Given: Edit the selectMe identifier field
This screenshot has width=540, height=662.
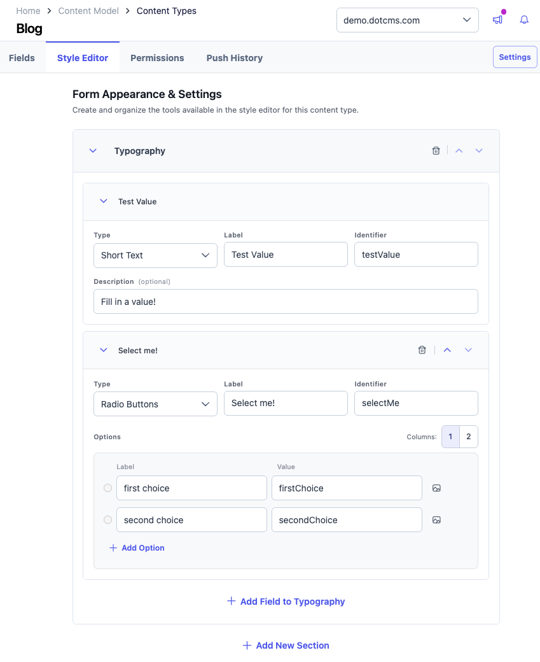Looking at the screenshot, I should point(416,403).
